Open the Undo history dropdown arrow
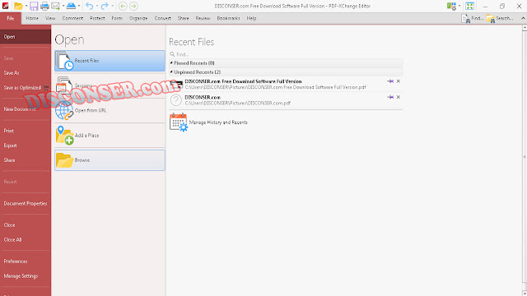The image size is (527, 296). pos(97,6)
